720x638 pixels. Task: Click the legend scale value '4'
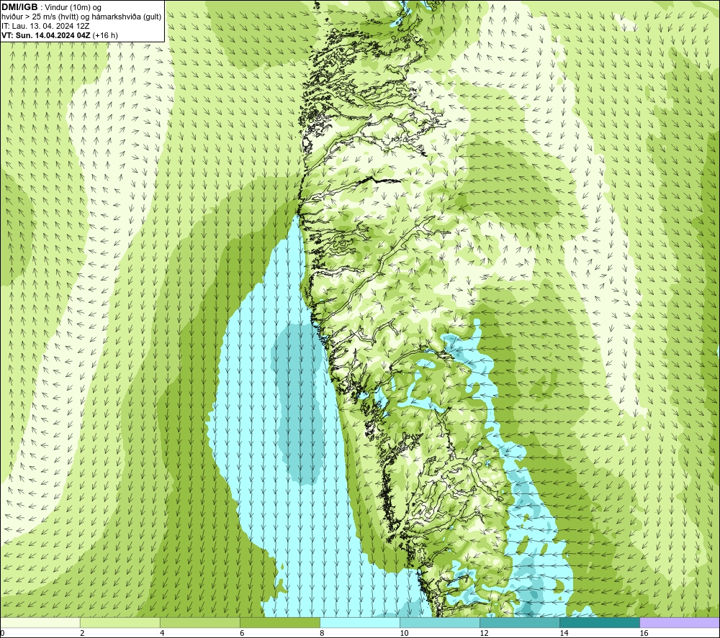point(162,633)
